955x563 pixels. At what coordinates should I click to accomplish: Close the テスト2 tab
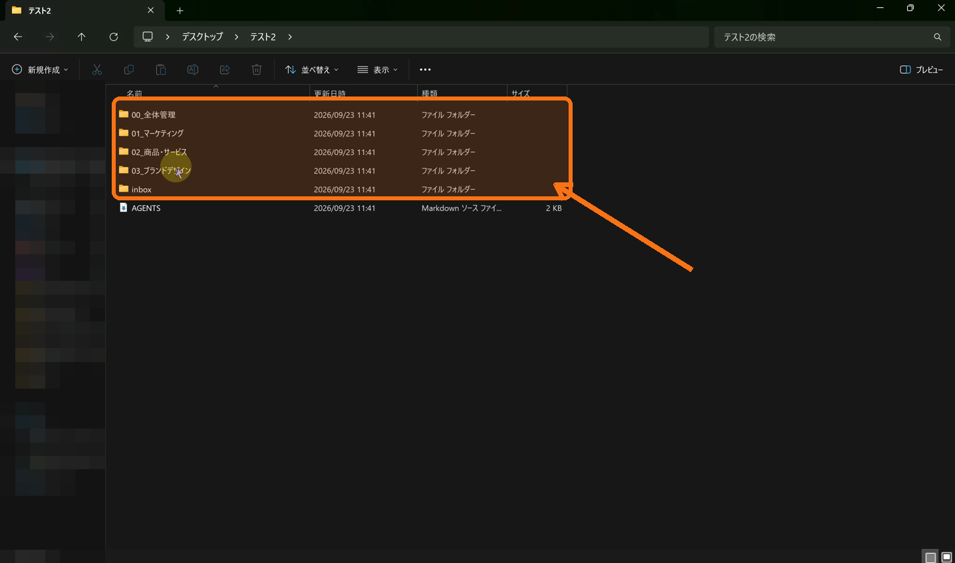(x=151, y=10)
